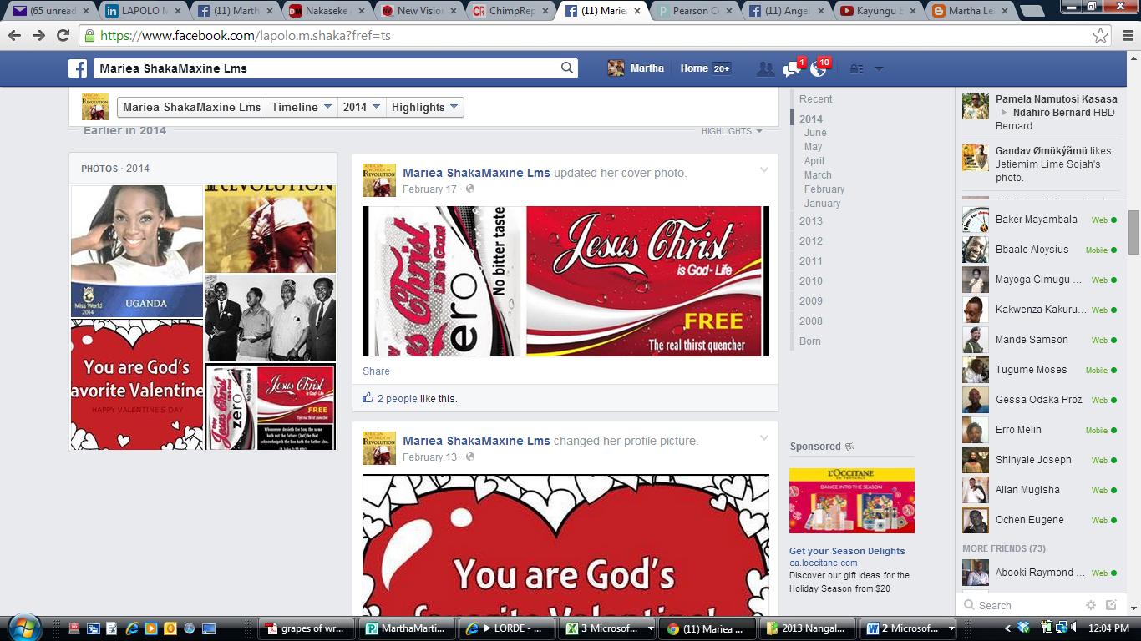Viewport: 1141px width, 641px height.
Task: Bookmark this page with the star icon
Action: (1101, 36)
